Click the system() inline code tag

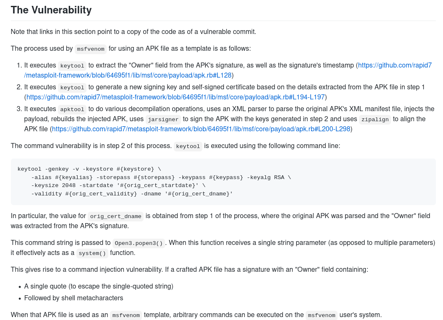[x=92, y=253]
